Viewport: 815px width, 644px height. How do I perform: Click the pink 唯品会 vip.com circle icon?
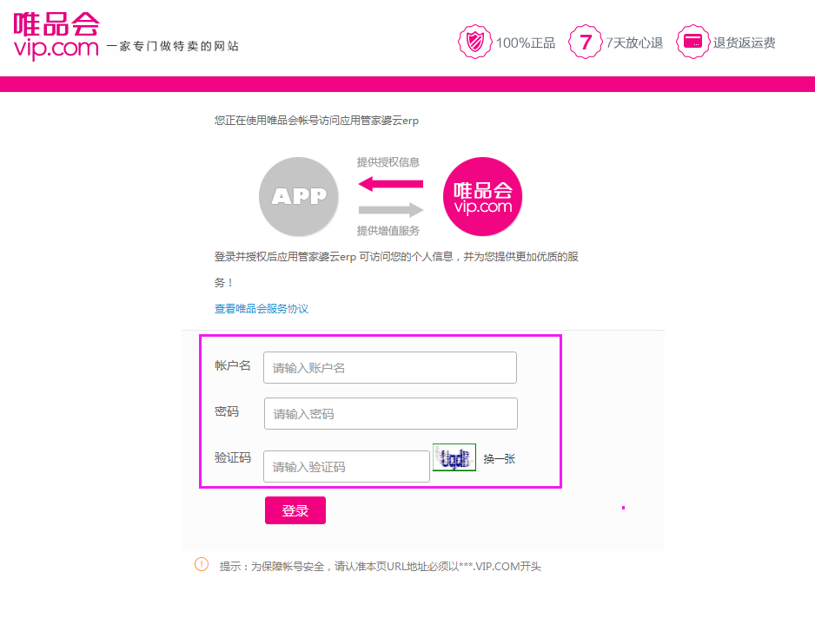(482, 197)
